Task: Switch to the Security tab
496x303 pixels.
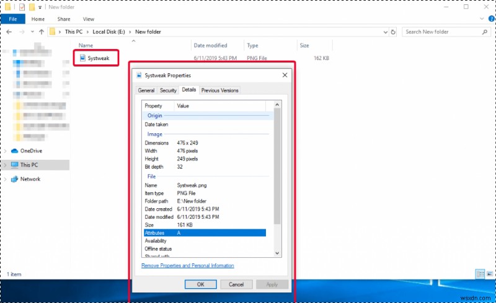Action: 168,90
